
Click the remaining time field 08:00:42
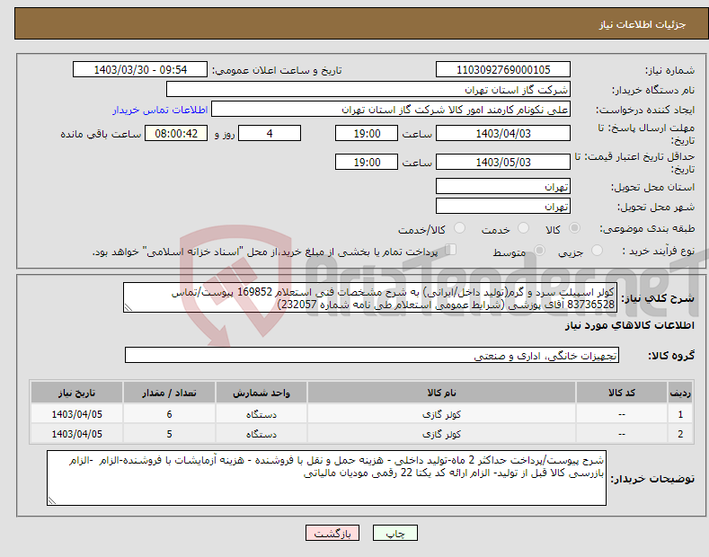(x=176, y=133)
